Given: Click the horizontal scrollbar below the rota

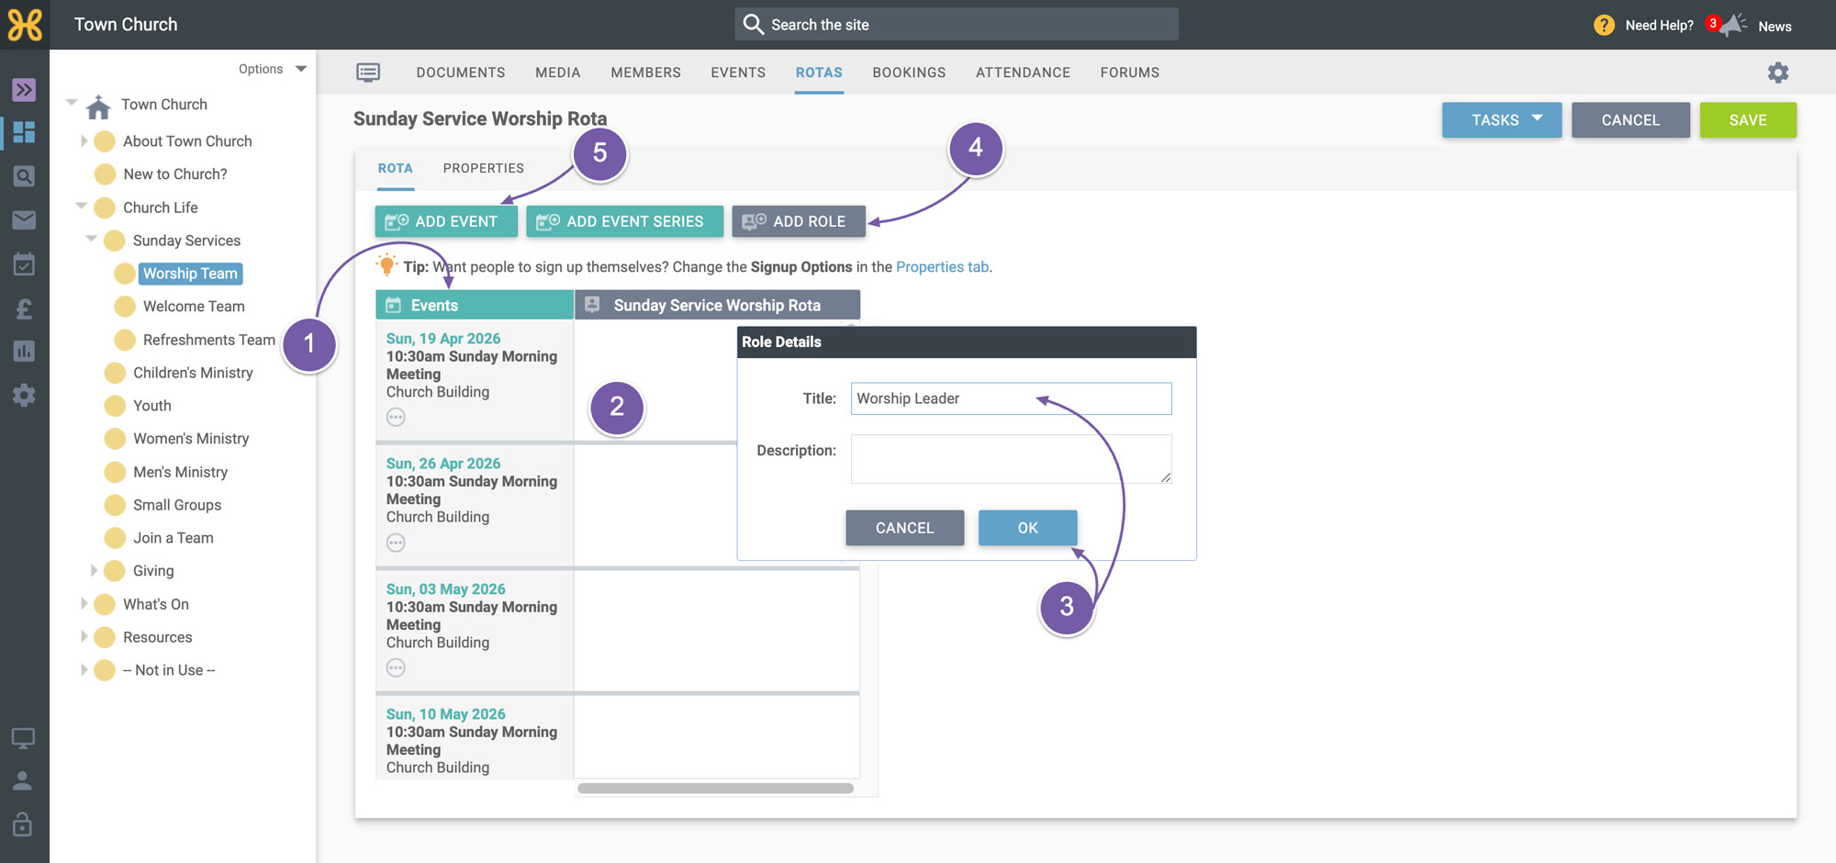Looking at the screenshot, I should tap(715, 788).
